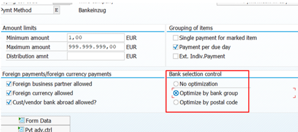Click the Pyt adv.ctrl button icon
Viewport: 298px width, 132px height.
[x=21, y=129]
